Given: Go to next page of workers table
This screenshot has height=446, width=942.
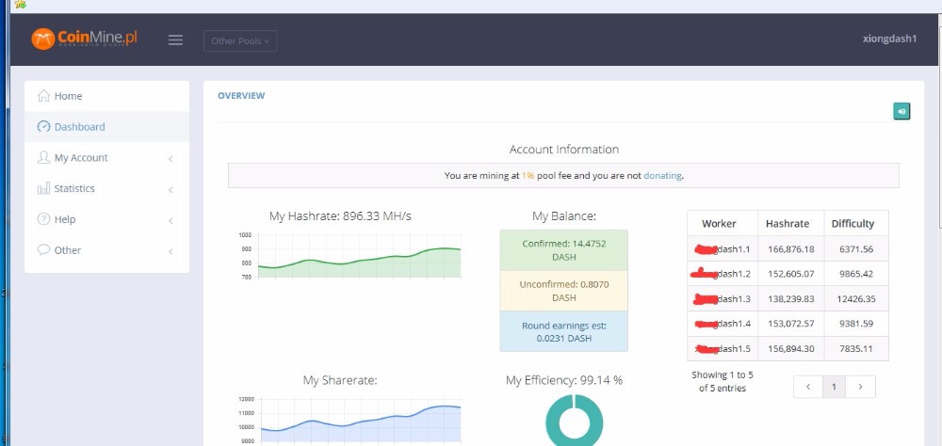Looking at the screenshot, I should [x=861, y=387].
